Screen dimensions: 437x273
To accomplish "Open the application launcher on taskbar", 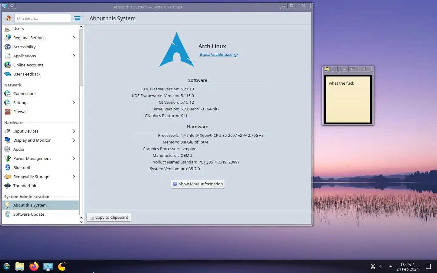I will [x=6, y=266].
